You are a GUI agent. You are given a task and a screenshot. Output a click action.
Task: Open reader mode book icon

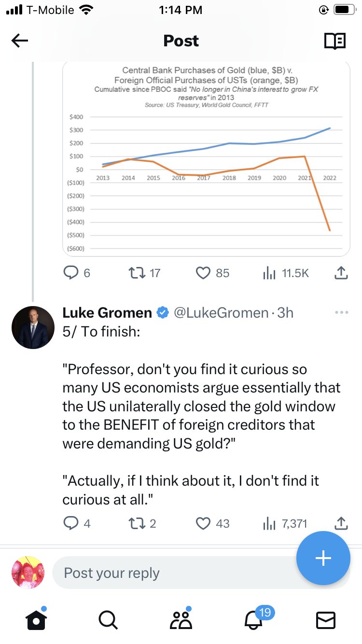coord(334,41)
